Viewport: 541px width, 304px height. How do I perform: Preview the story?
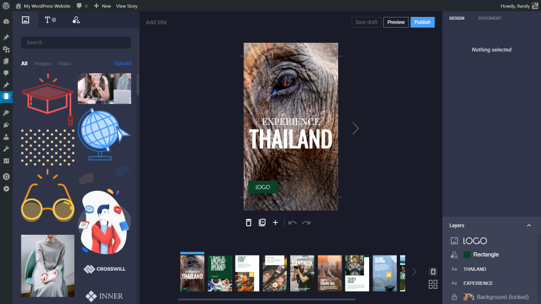396,22
